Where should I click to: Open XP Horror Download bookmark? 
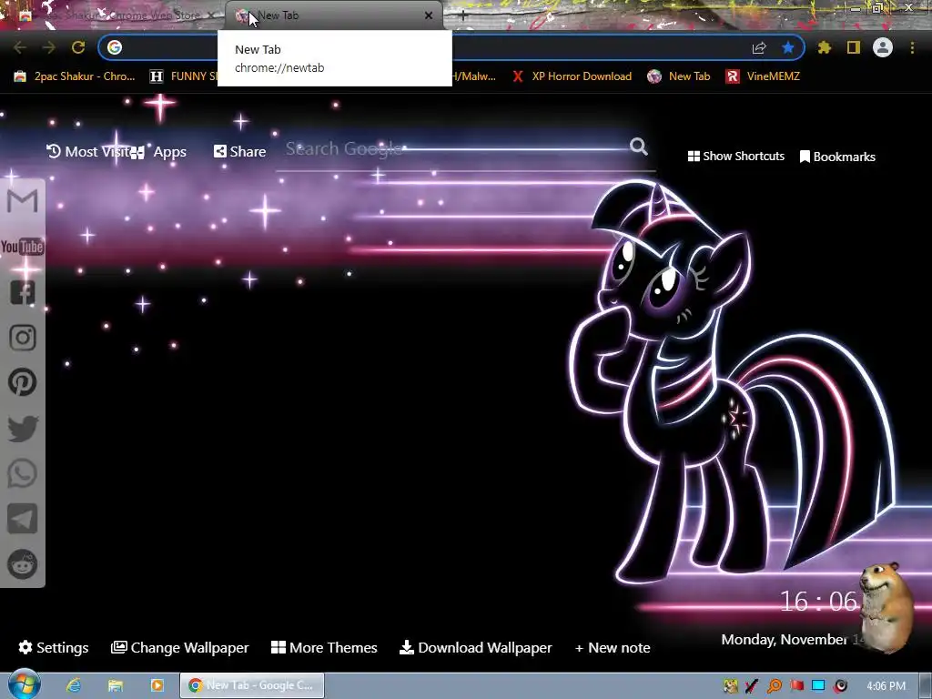coord(572,76)
